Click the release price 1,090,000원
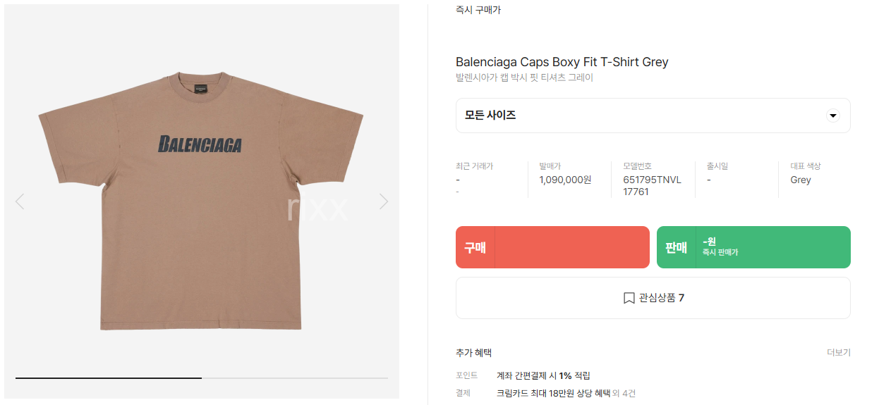 pyautogui.click(x=565, y=180)
